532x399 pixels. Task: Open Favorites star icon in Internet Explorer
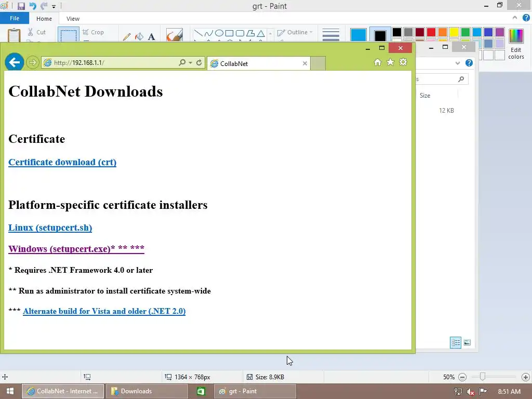[x=391, y=62]
